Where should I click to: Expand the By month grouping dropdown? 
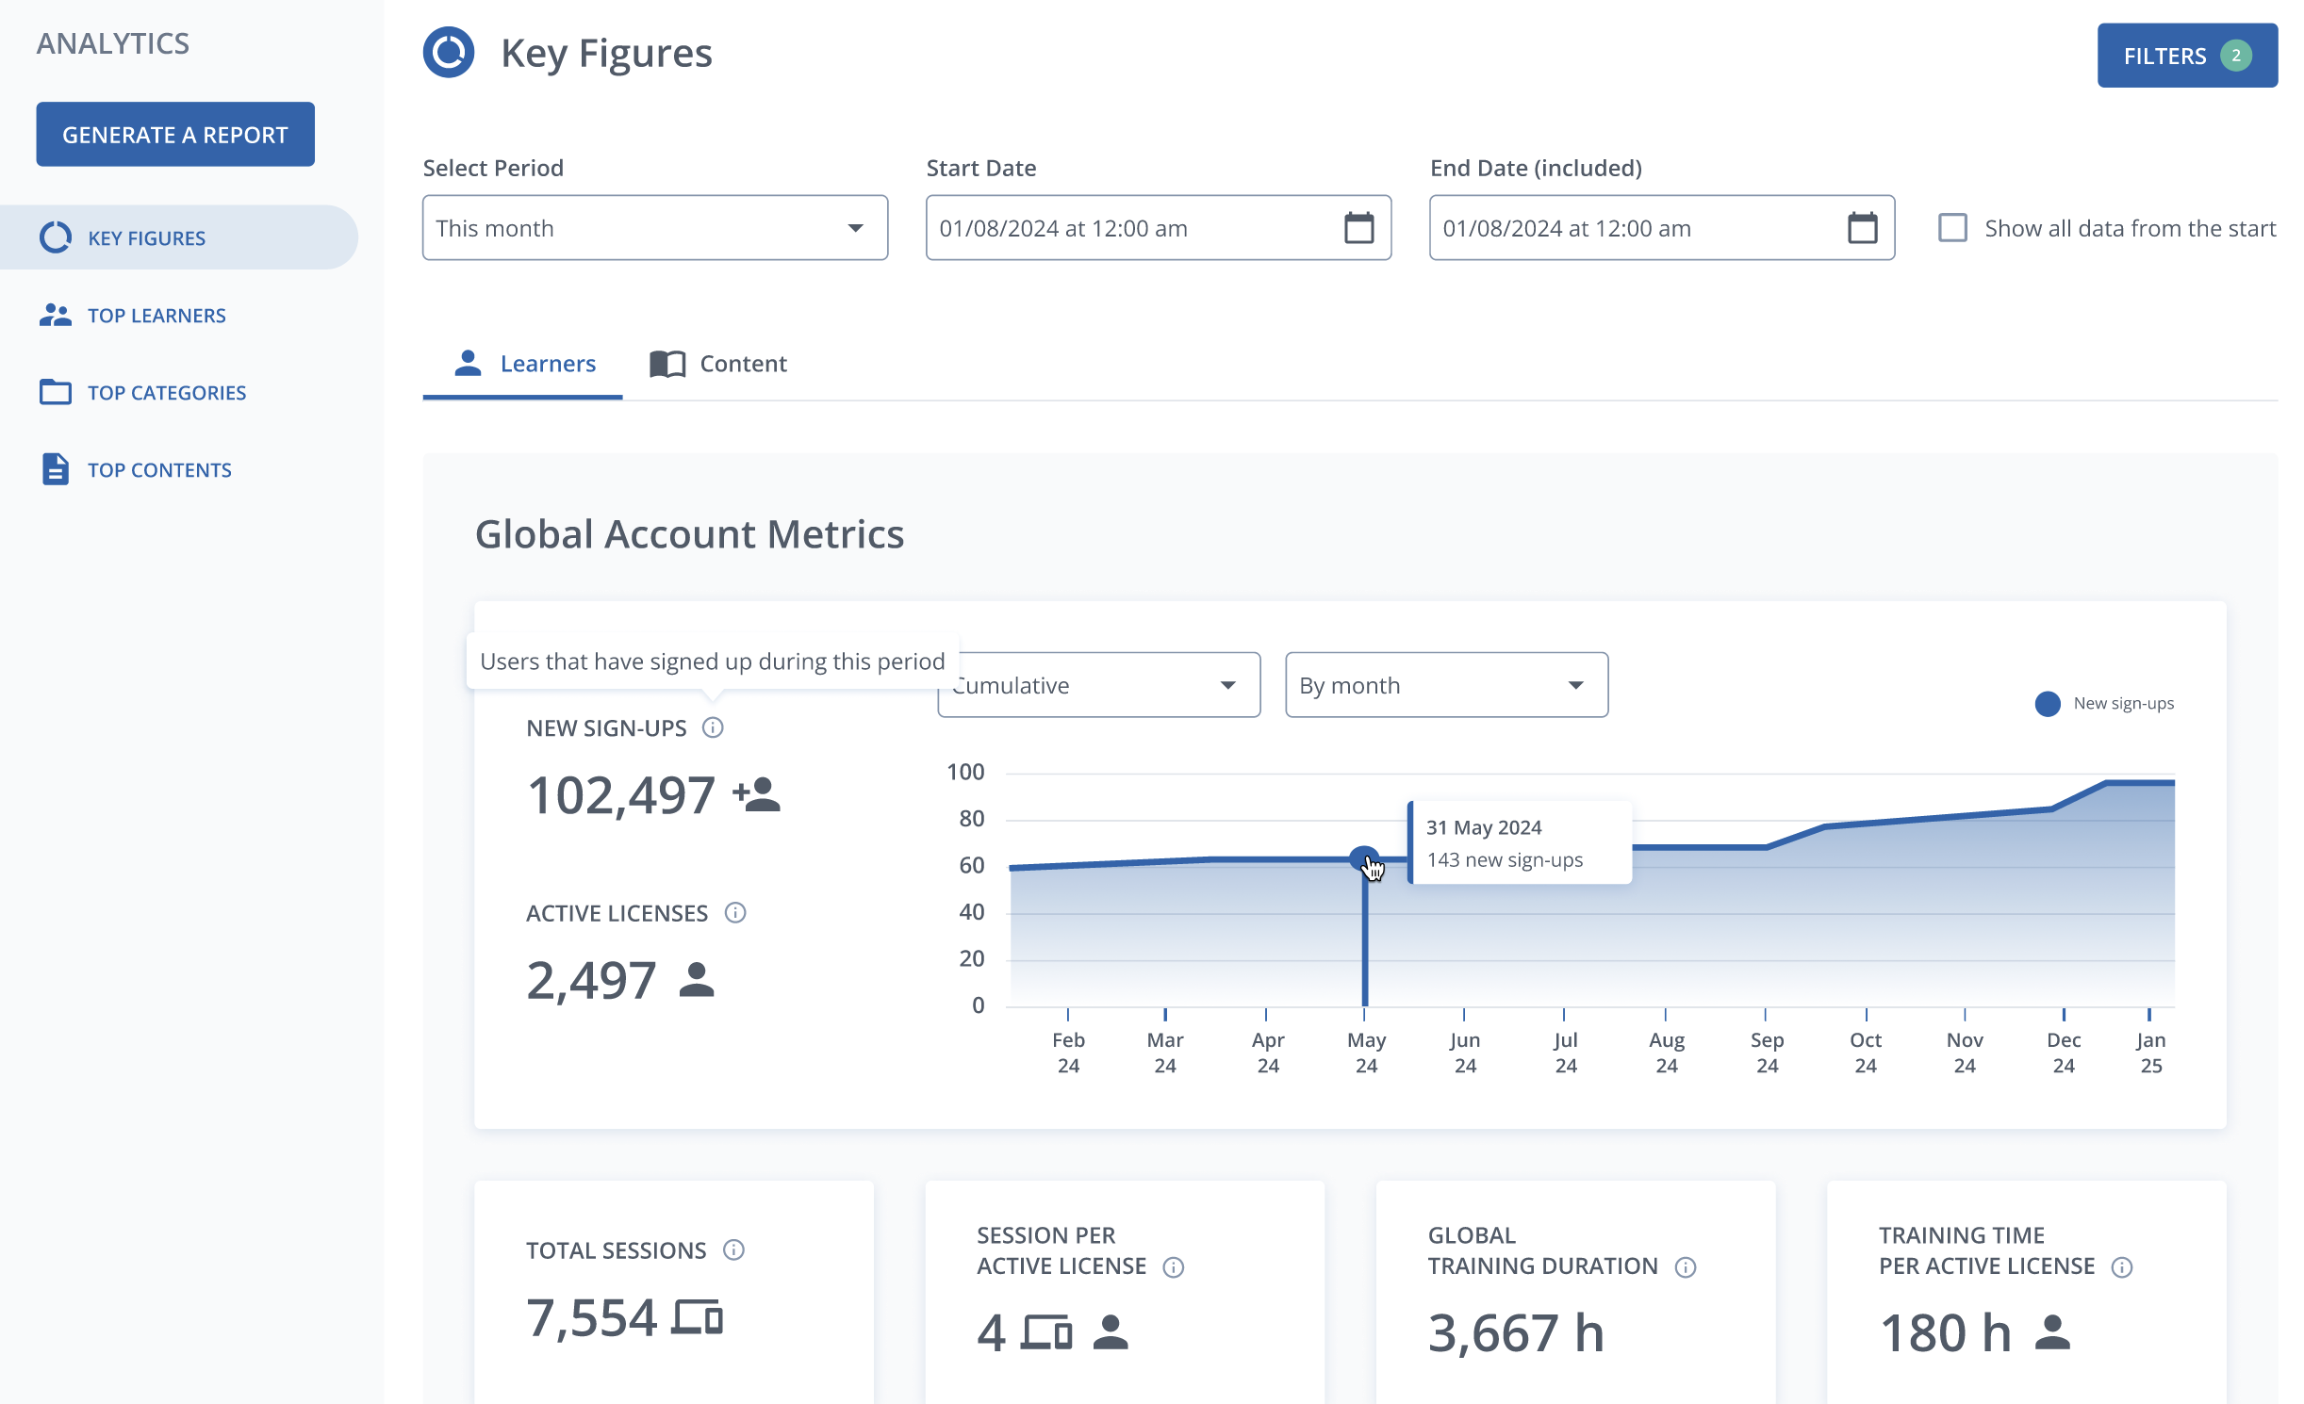click(1447, 685)
